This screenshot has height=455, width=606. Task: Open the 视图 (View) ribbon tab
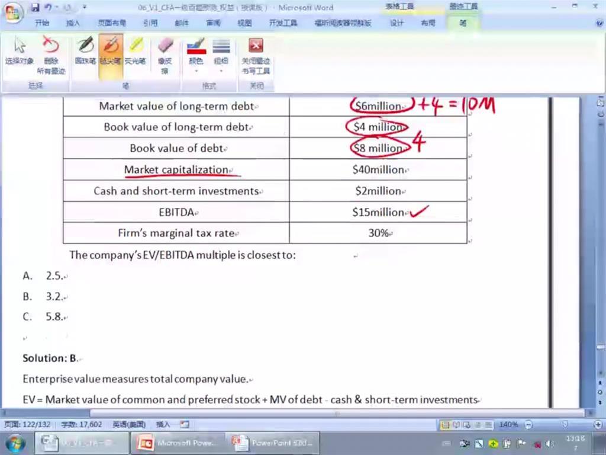coord(244,23)
